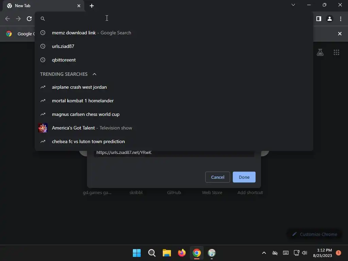Confirm the shortcut with Done

tap(244, 177)
